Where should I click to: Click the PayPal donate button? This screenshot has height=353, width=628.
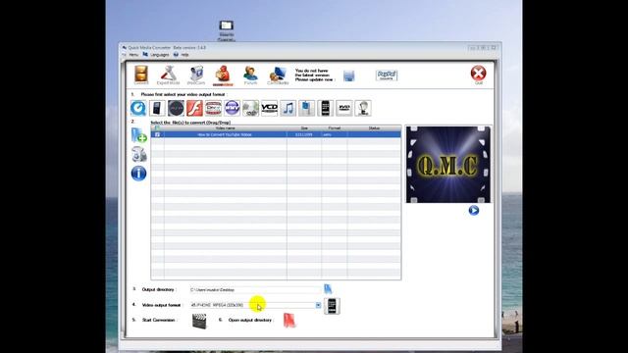387,76
